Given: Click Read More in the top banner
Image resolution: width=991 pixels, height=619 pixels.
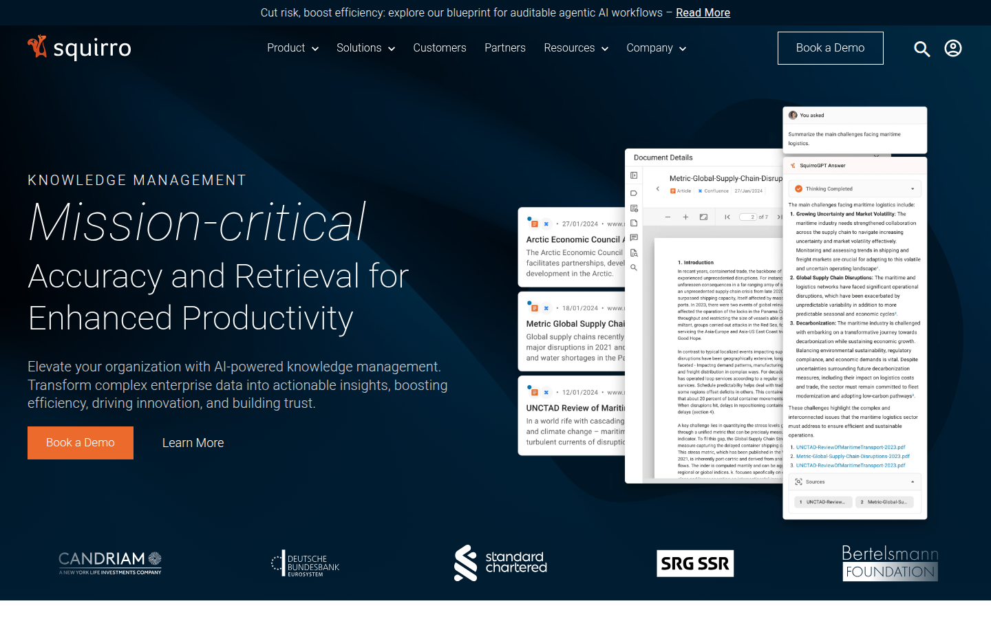Looking at the screenshot, I should [x=703, y=12].
